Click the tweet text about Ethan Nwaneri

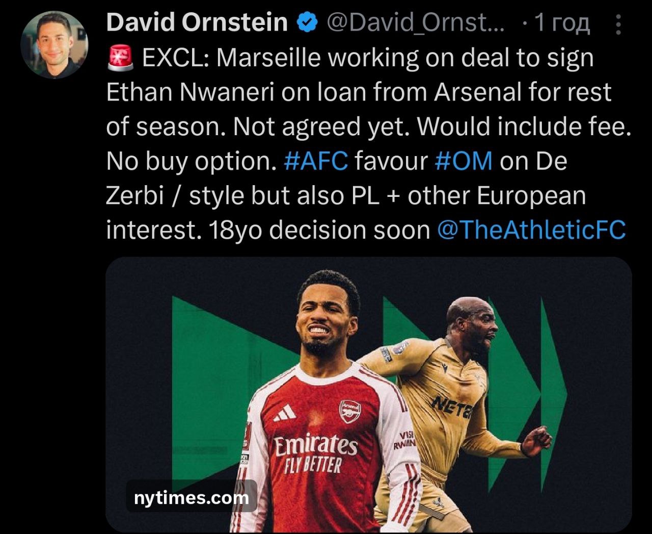tap(368, 144)
